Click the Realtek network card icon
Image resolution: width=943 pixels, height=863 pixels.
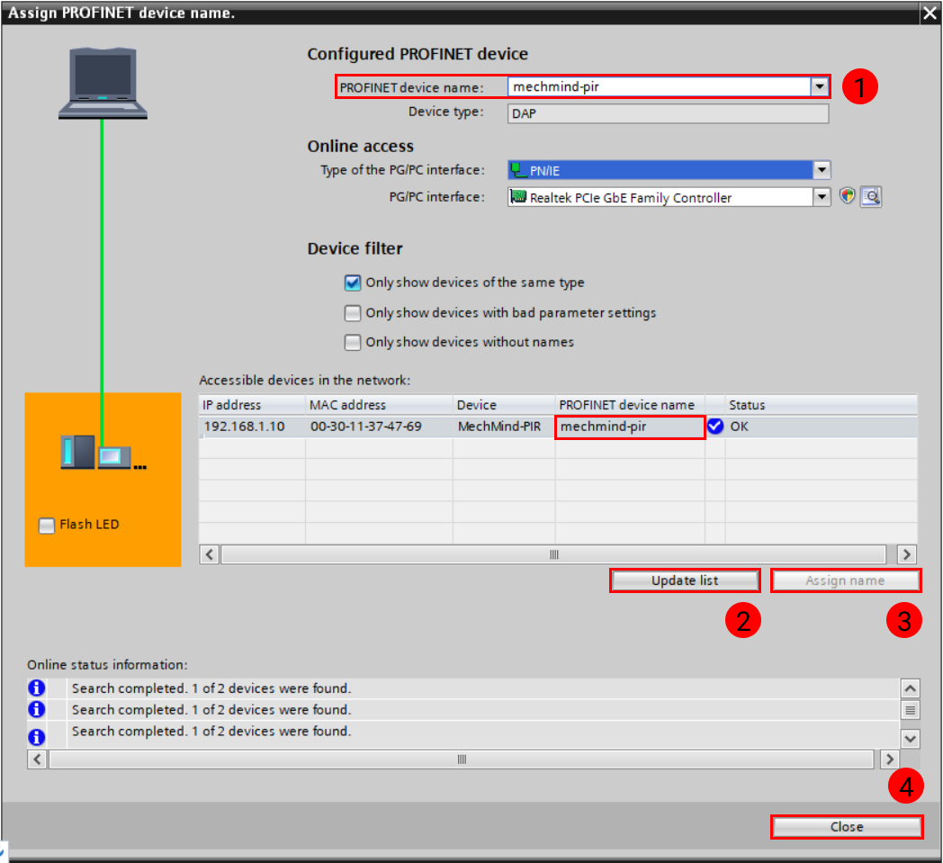(x=517, y=197)
